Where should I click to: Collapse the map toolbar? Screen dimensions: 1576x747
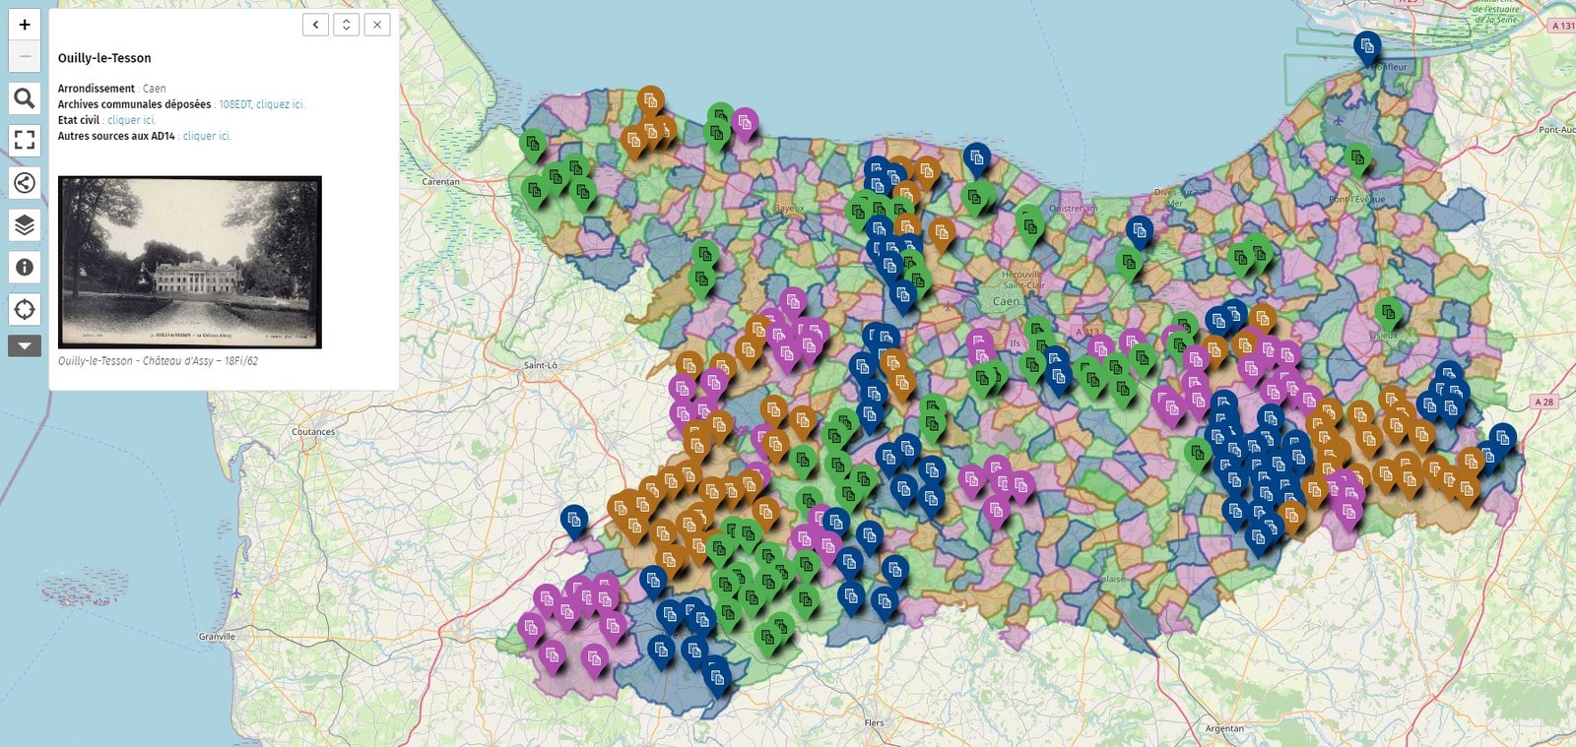[25, 345]
